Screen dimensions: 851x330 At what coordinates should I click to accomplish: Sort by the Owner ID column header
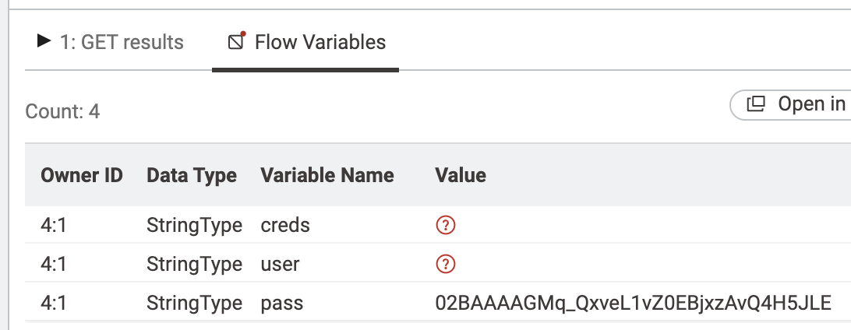82,175
